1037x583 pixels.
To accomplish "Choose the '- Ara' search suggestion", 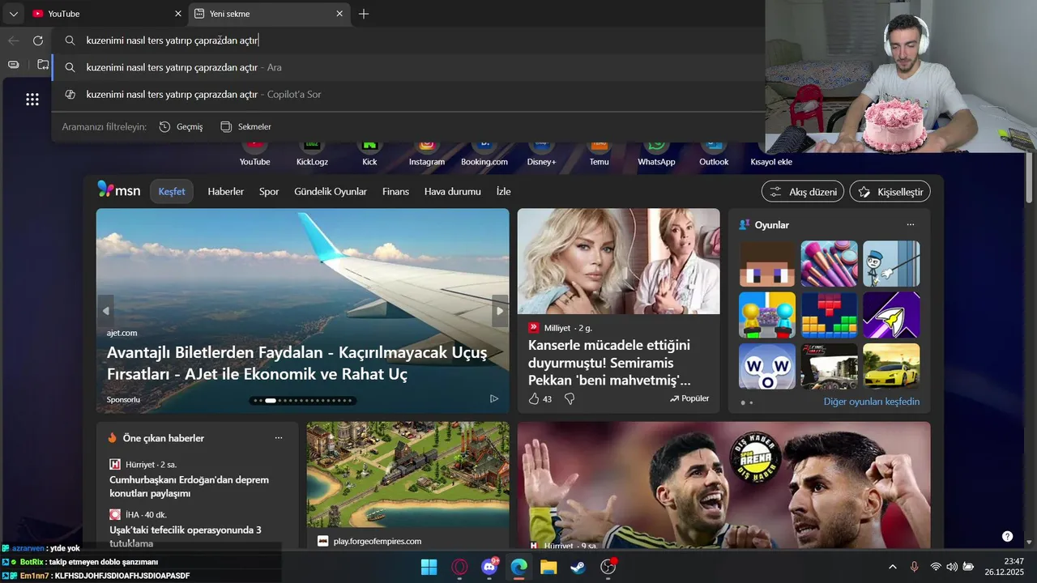I will pyautogui.click(x=408, y=67).
